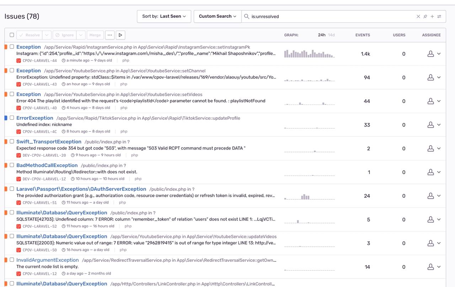Click event graph for InstagramService issue

coord(309,54)
